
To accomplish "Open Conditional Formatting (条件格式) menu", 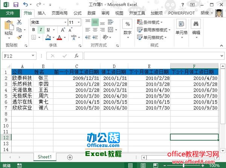I will (x=150, y=22).
